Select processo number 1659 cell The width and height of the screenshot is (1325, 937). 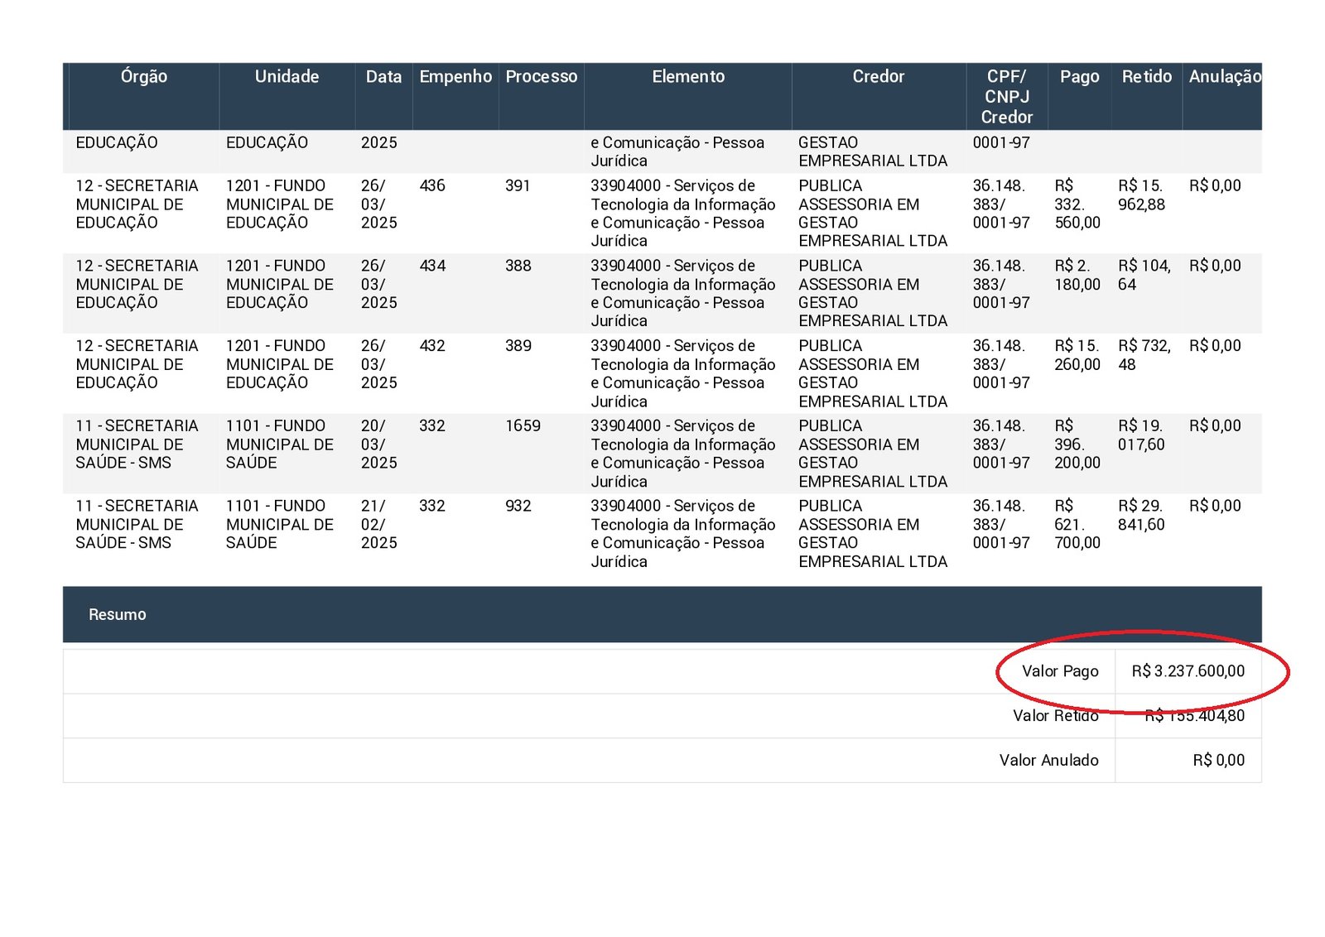523,426
